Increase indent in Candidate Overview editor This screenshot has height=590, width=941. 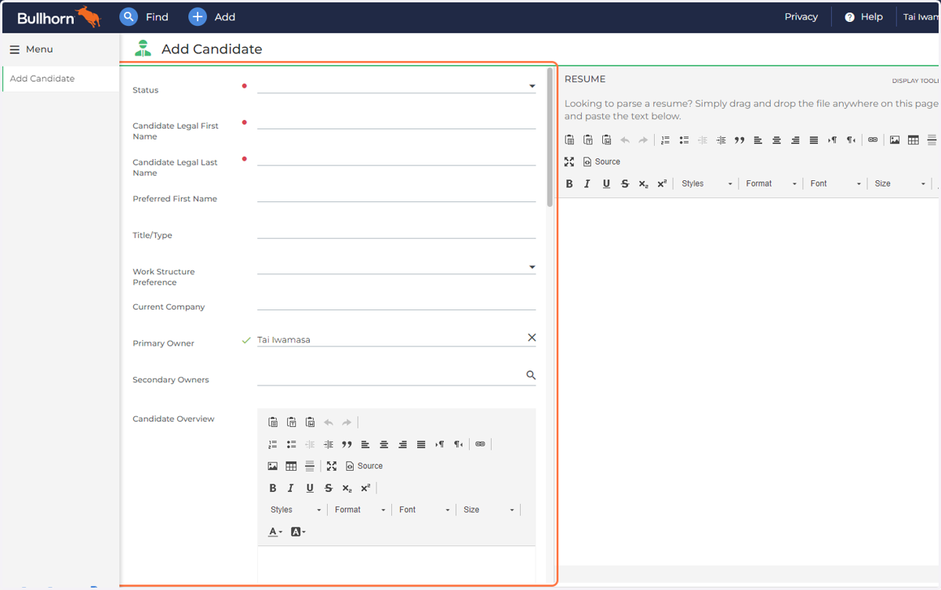tap(329, 444)
